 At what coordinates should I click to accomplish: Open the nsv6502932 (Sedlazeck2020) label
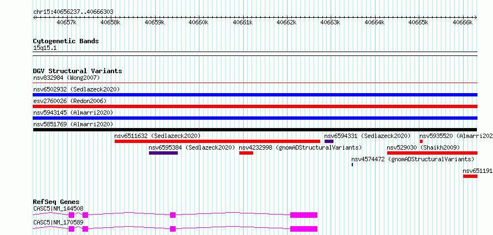click(76, 89)
